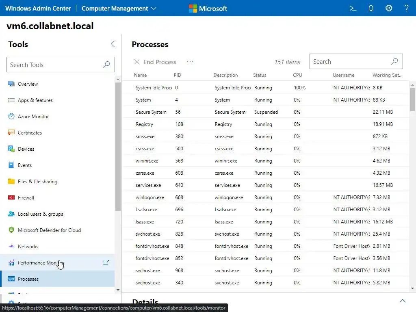
Task: Open the notifications bell
Action: [x=371, y=8]
